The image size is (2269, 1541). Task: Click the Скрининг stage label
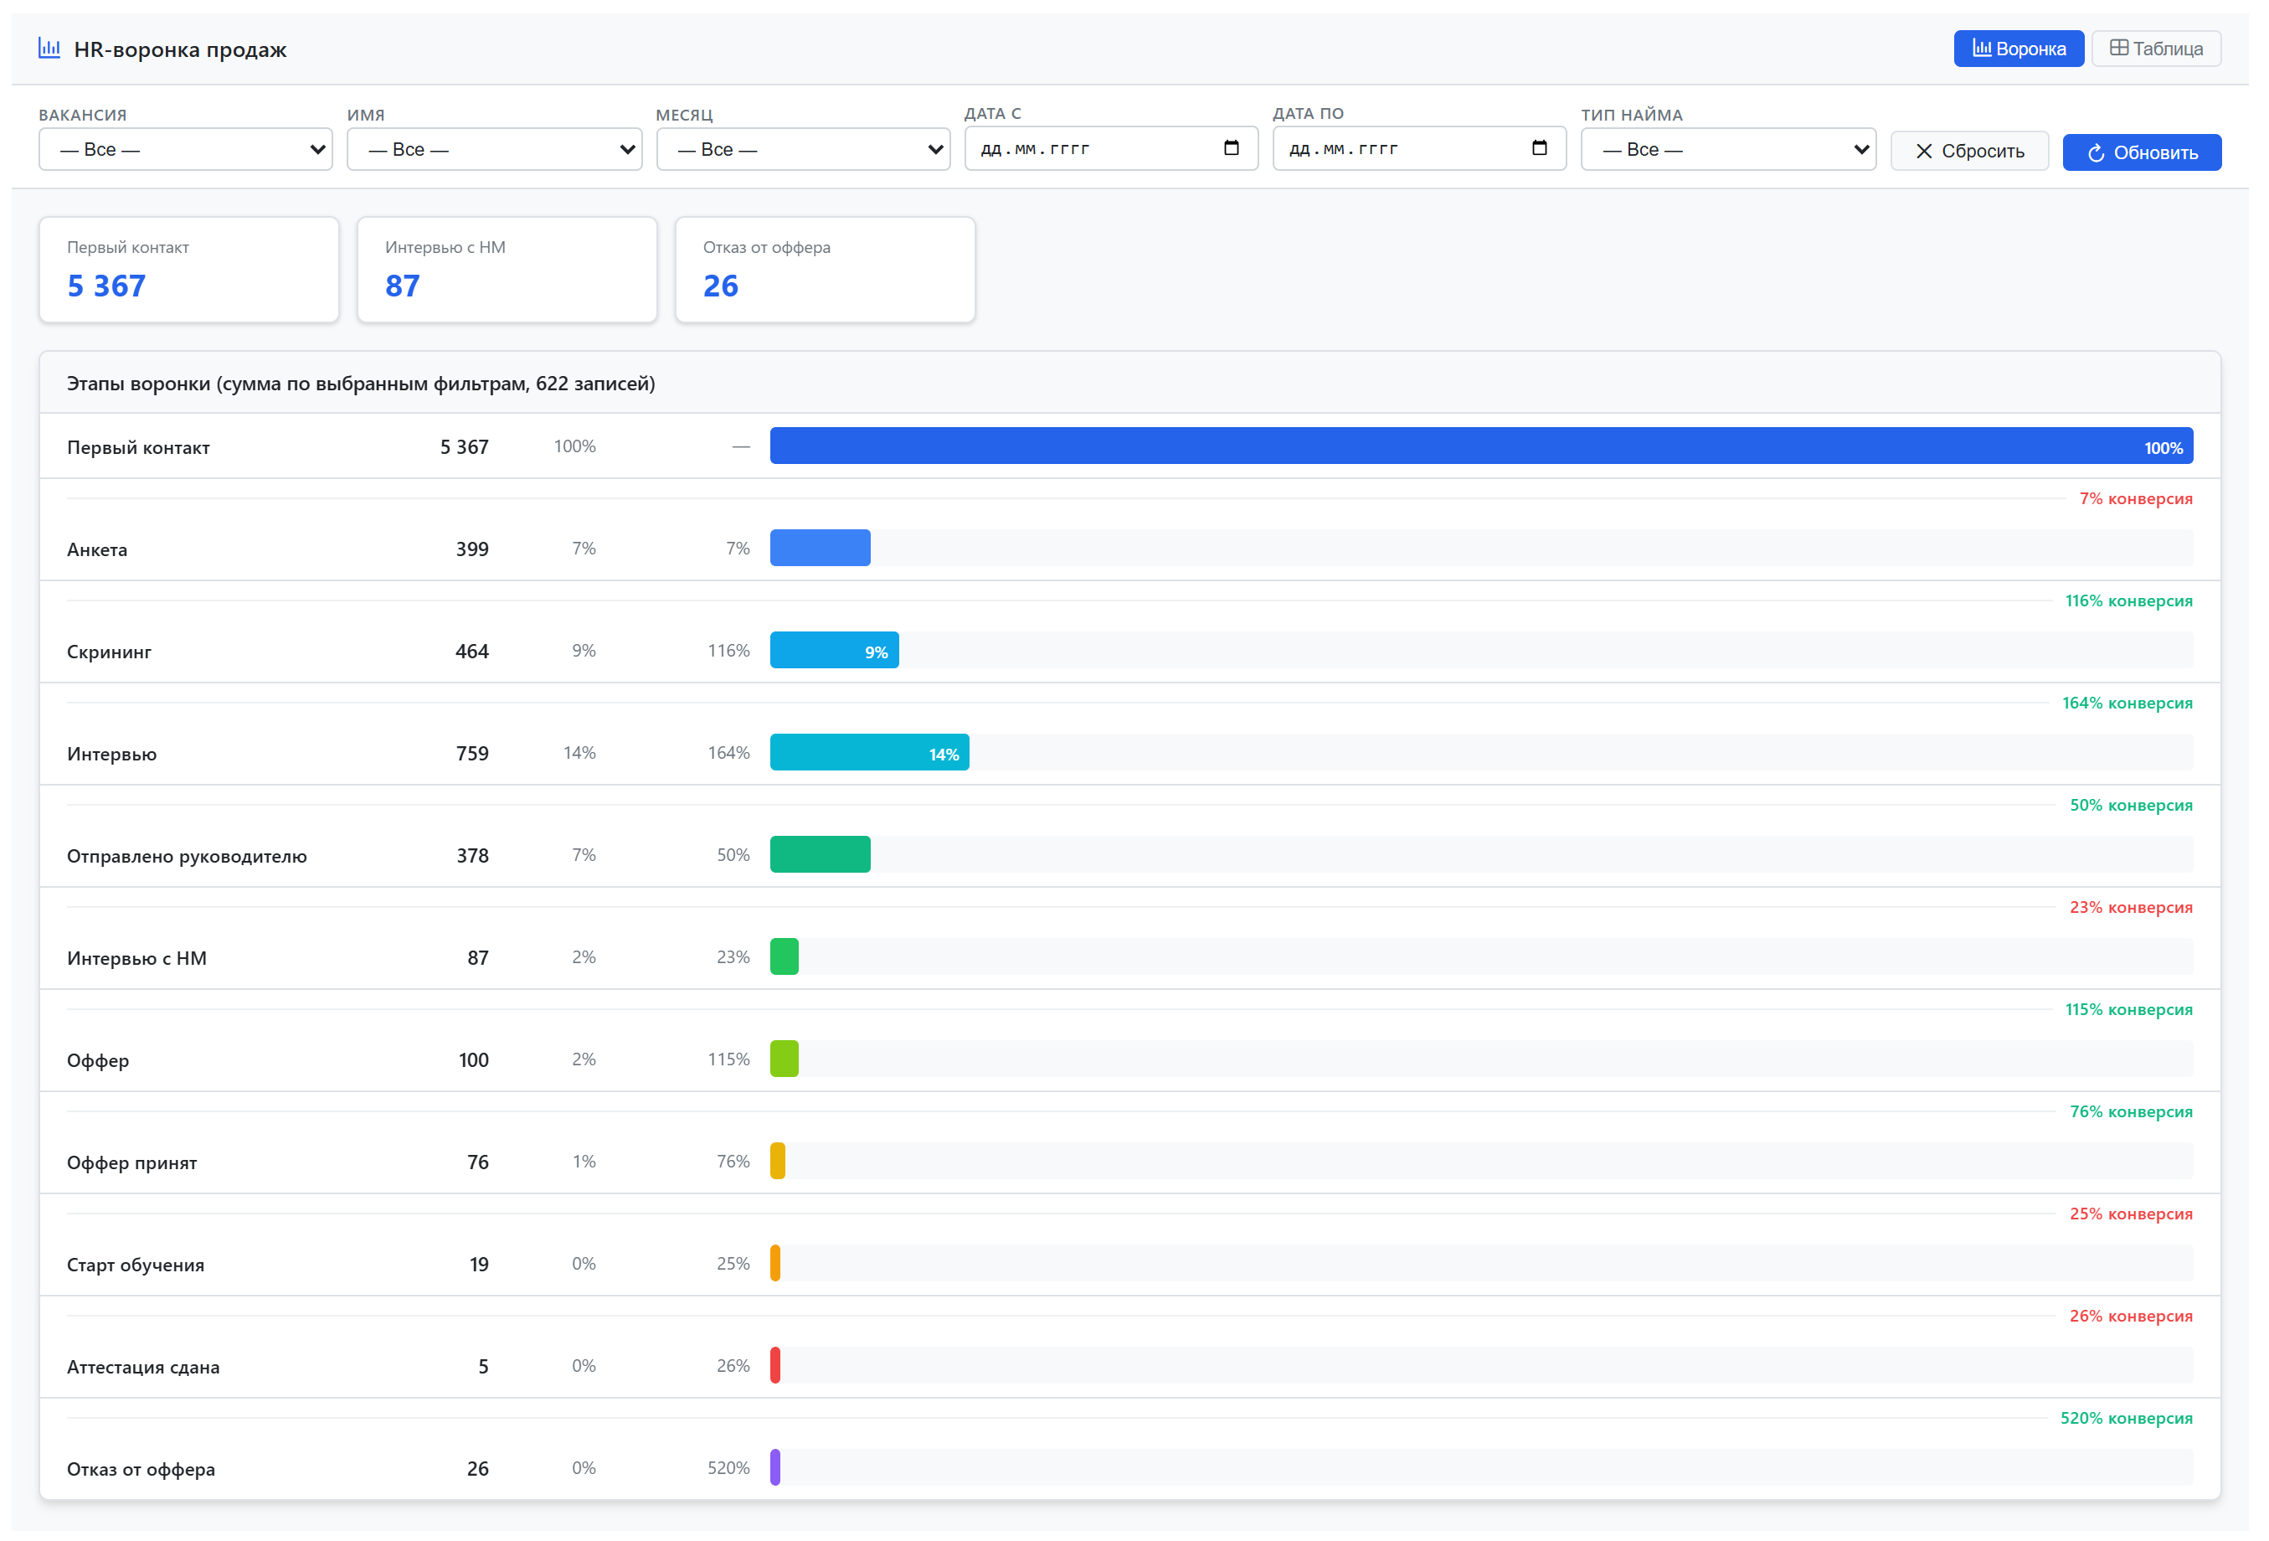[x=108, y=652]
